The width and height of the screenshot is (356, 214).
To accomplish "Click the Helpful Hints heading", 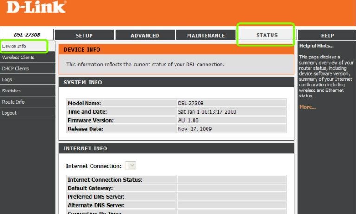I will coord(316,46).
